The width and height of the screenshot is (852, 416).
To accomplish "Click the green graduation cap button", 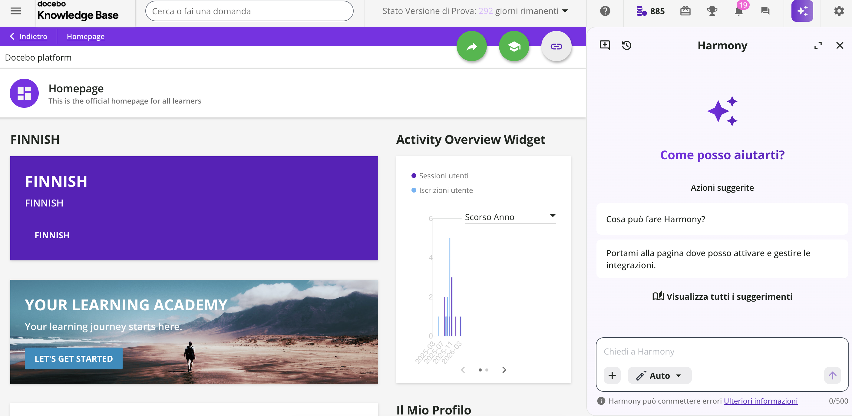I will [514, 46].
